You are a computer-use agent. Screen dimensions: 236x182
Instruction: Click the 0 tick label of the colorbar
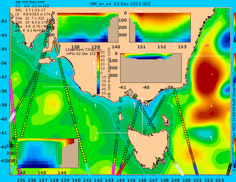(101, 73)
